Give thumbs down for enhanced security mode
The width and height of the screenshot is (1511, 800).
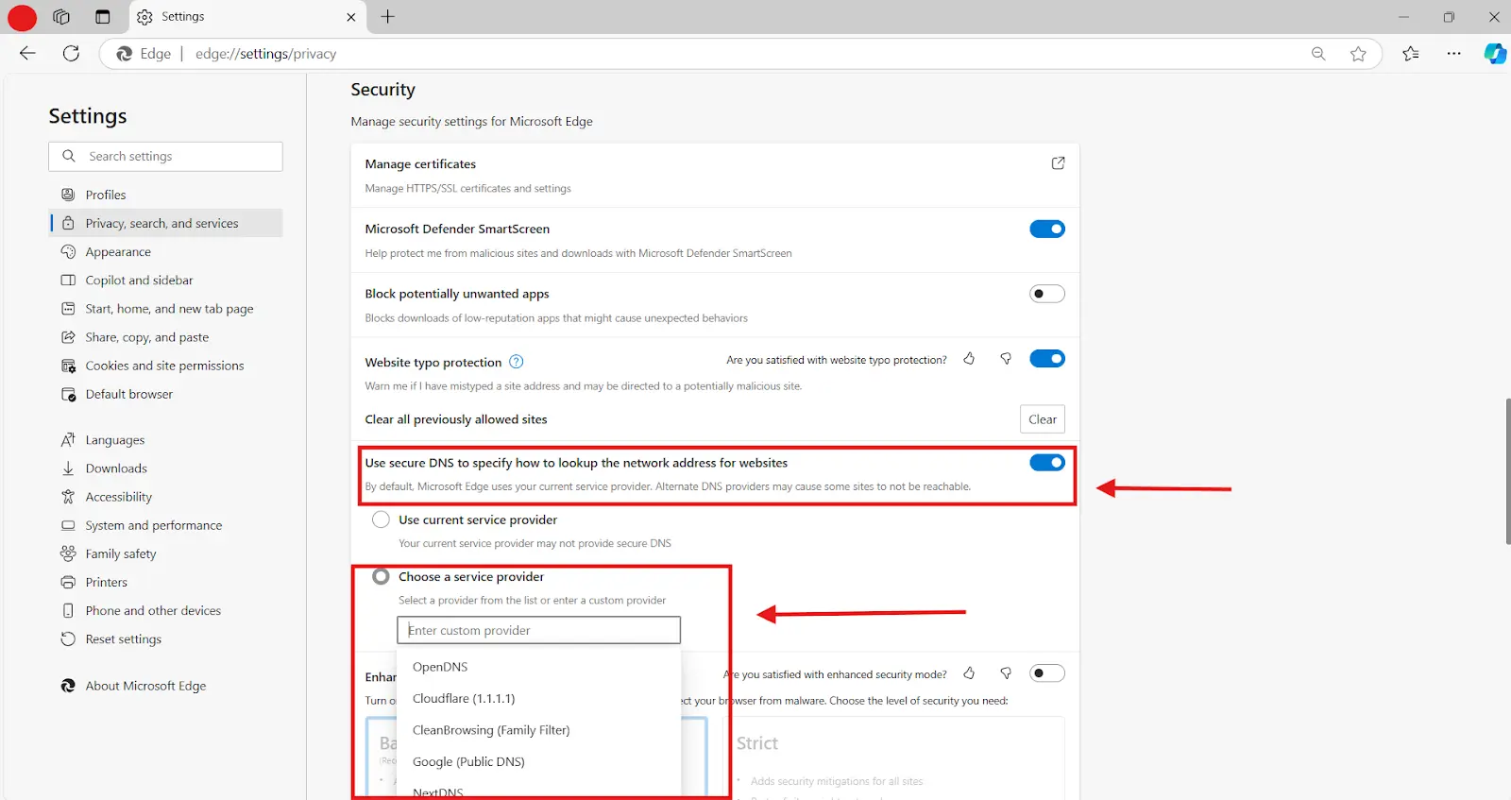tap(1006, 673)
